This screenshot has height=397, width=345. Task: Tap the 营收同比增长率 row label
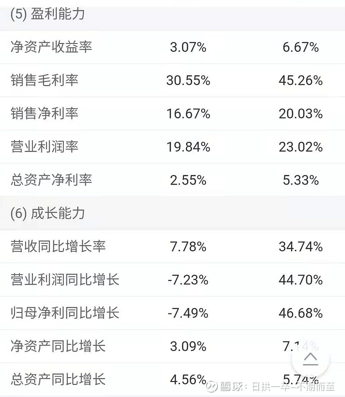pos(58,246)
